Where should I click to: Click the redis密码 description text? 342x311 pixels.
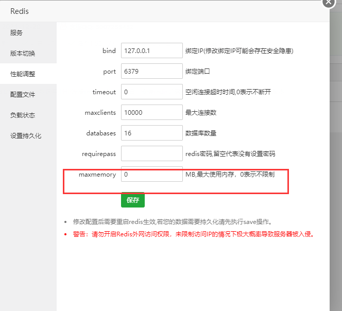(230, 154)
